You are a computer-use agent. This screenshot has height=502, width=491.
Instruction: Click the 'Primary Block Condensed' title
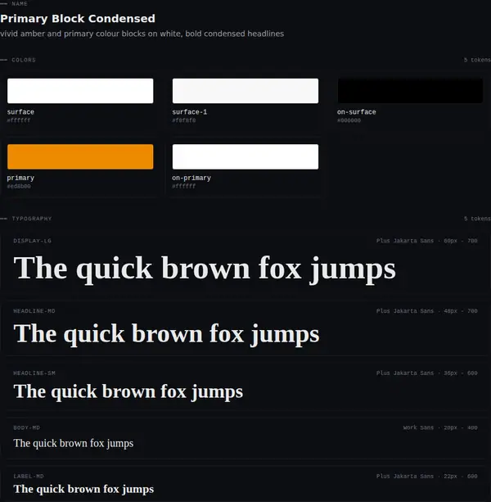click(x=78, y=19)
